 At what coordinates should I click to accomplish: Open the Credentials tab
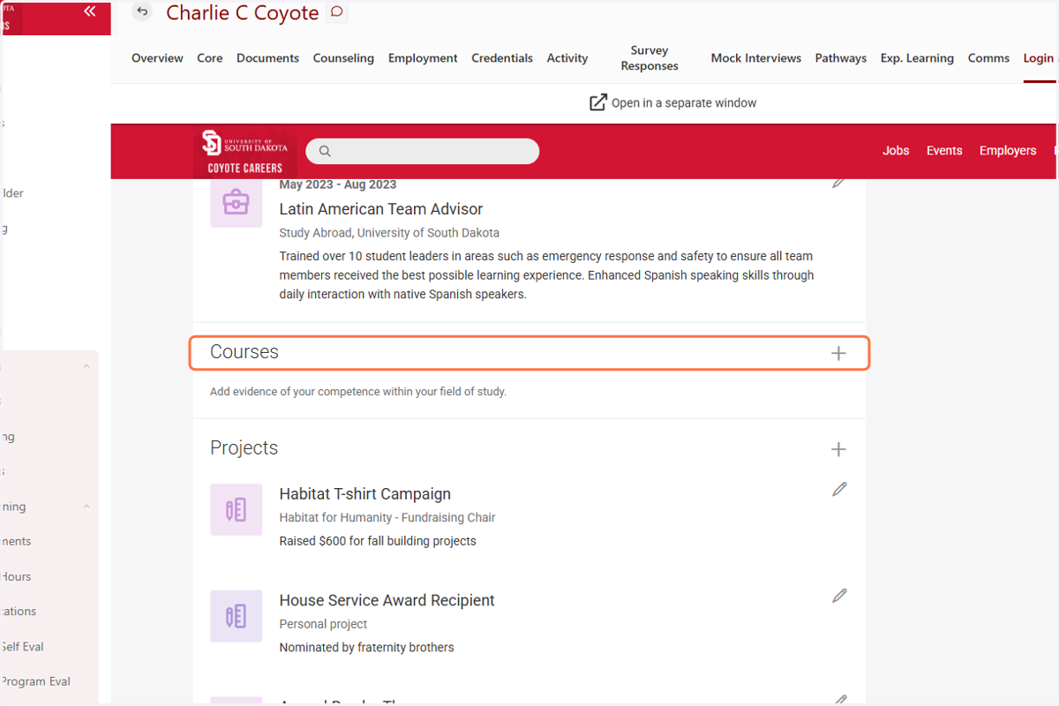tap(502, 58)
